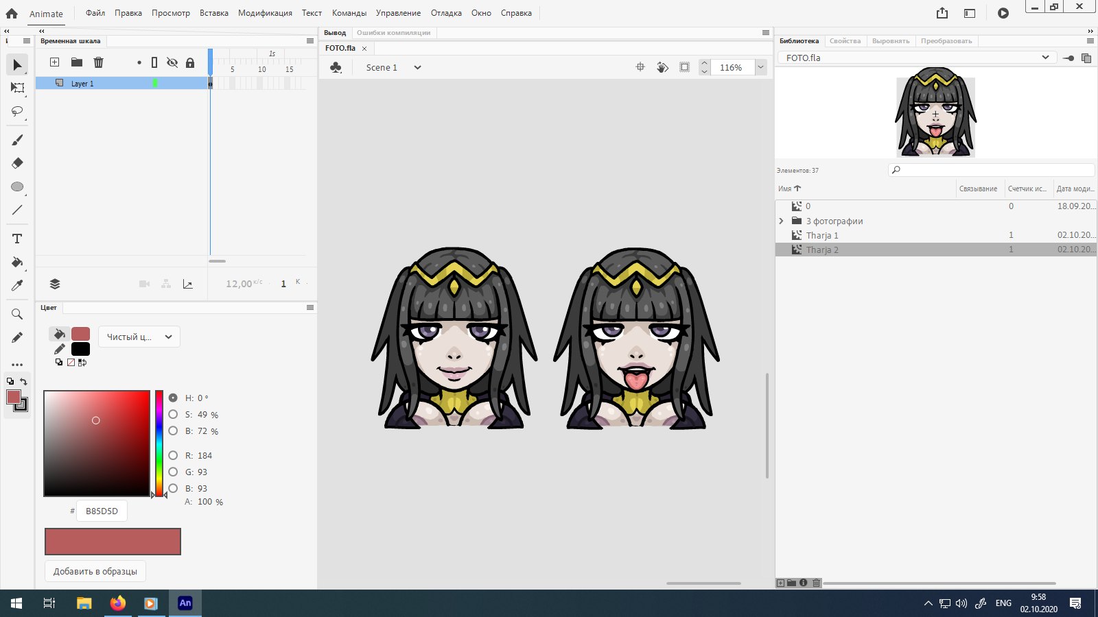Toggle outline view for all layers
The height and width of the screenshot is (617, 1098).
(x=154, y=62)
